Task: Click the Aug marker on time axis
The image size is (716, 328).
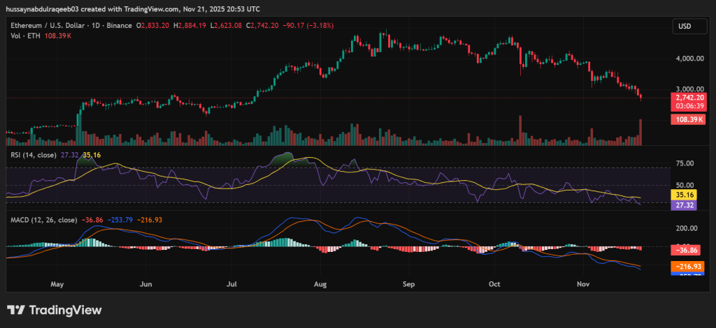Action: coord(320,285)
